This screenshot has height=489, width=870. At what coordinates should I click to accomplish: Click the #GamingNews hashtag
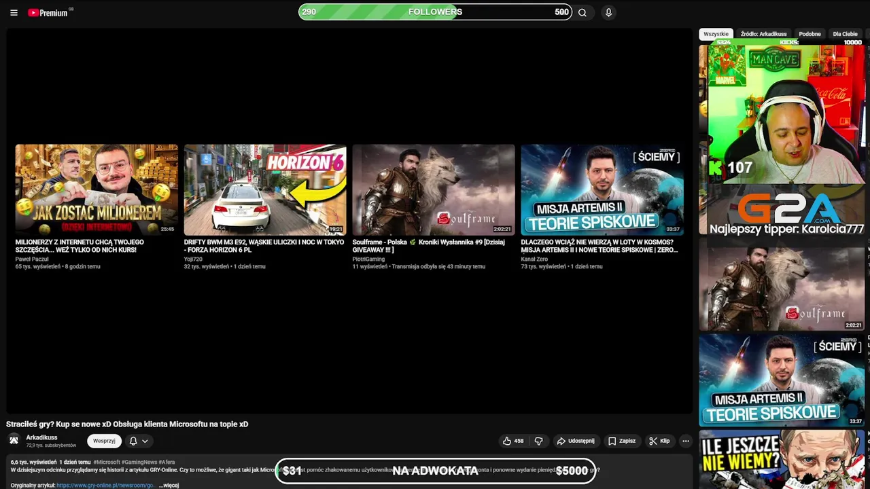tap(139, 462)
